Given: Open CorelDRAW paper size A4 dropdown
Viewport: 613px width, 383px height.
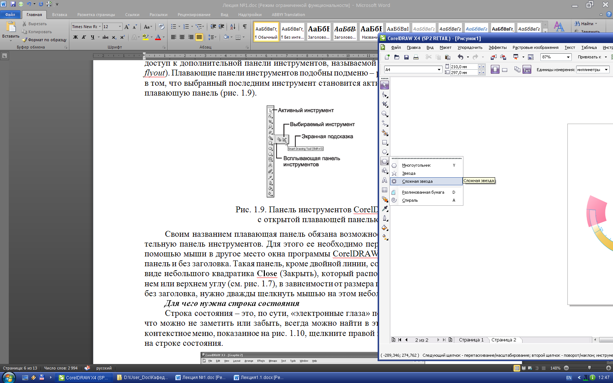Looking at the screenshot, I should pos(439,70).
